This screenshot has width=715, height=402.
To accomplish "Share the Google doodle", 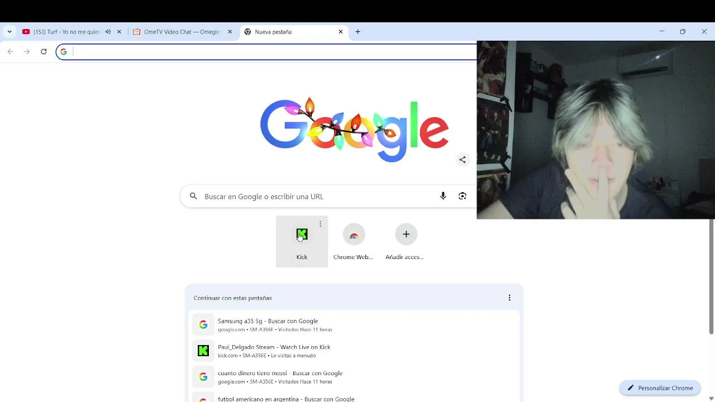I will click(x=463, y=160).
